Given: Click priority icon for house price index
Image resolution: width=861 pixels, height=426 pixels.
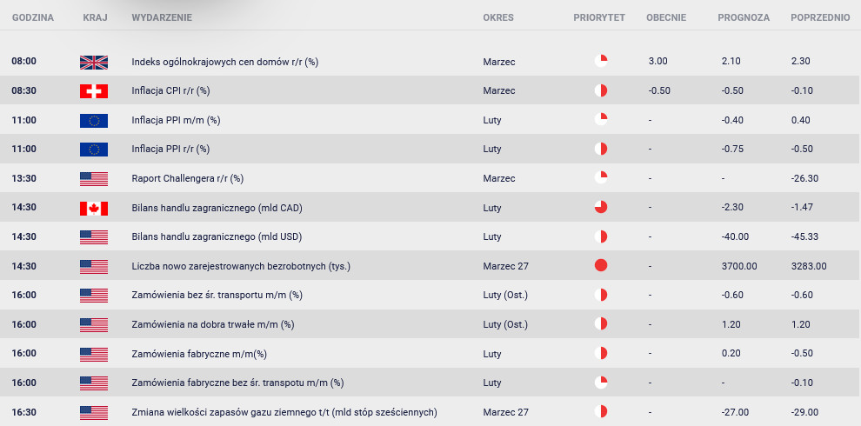Looking at the screenshot, I should 601,61.
